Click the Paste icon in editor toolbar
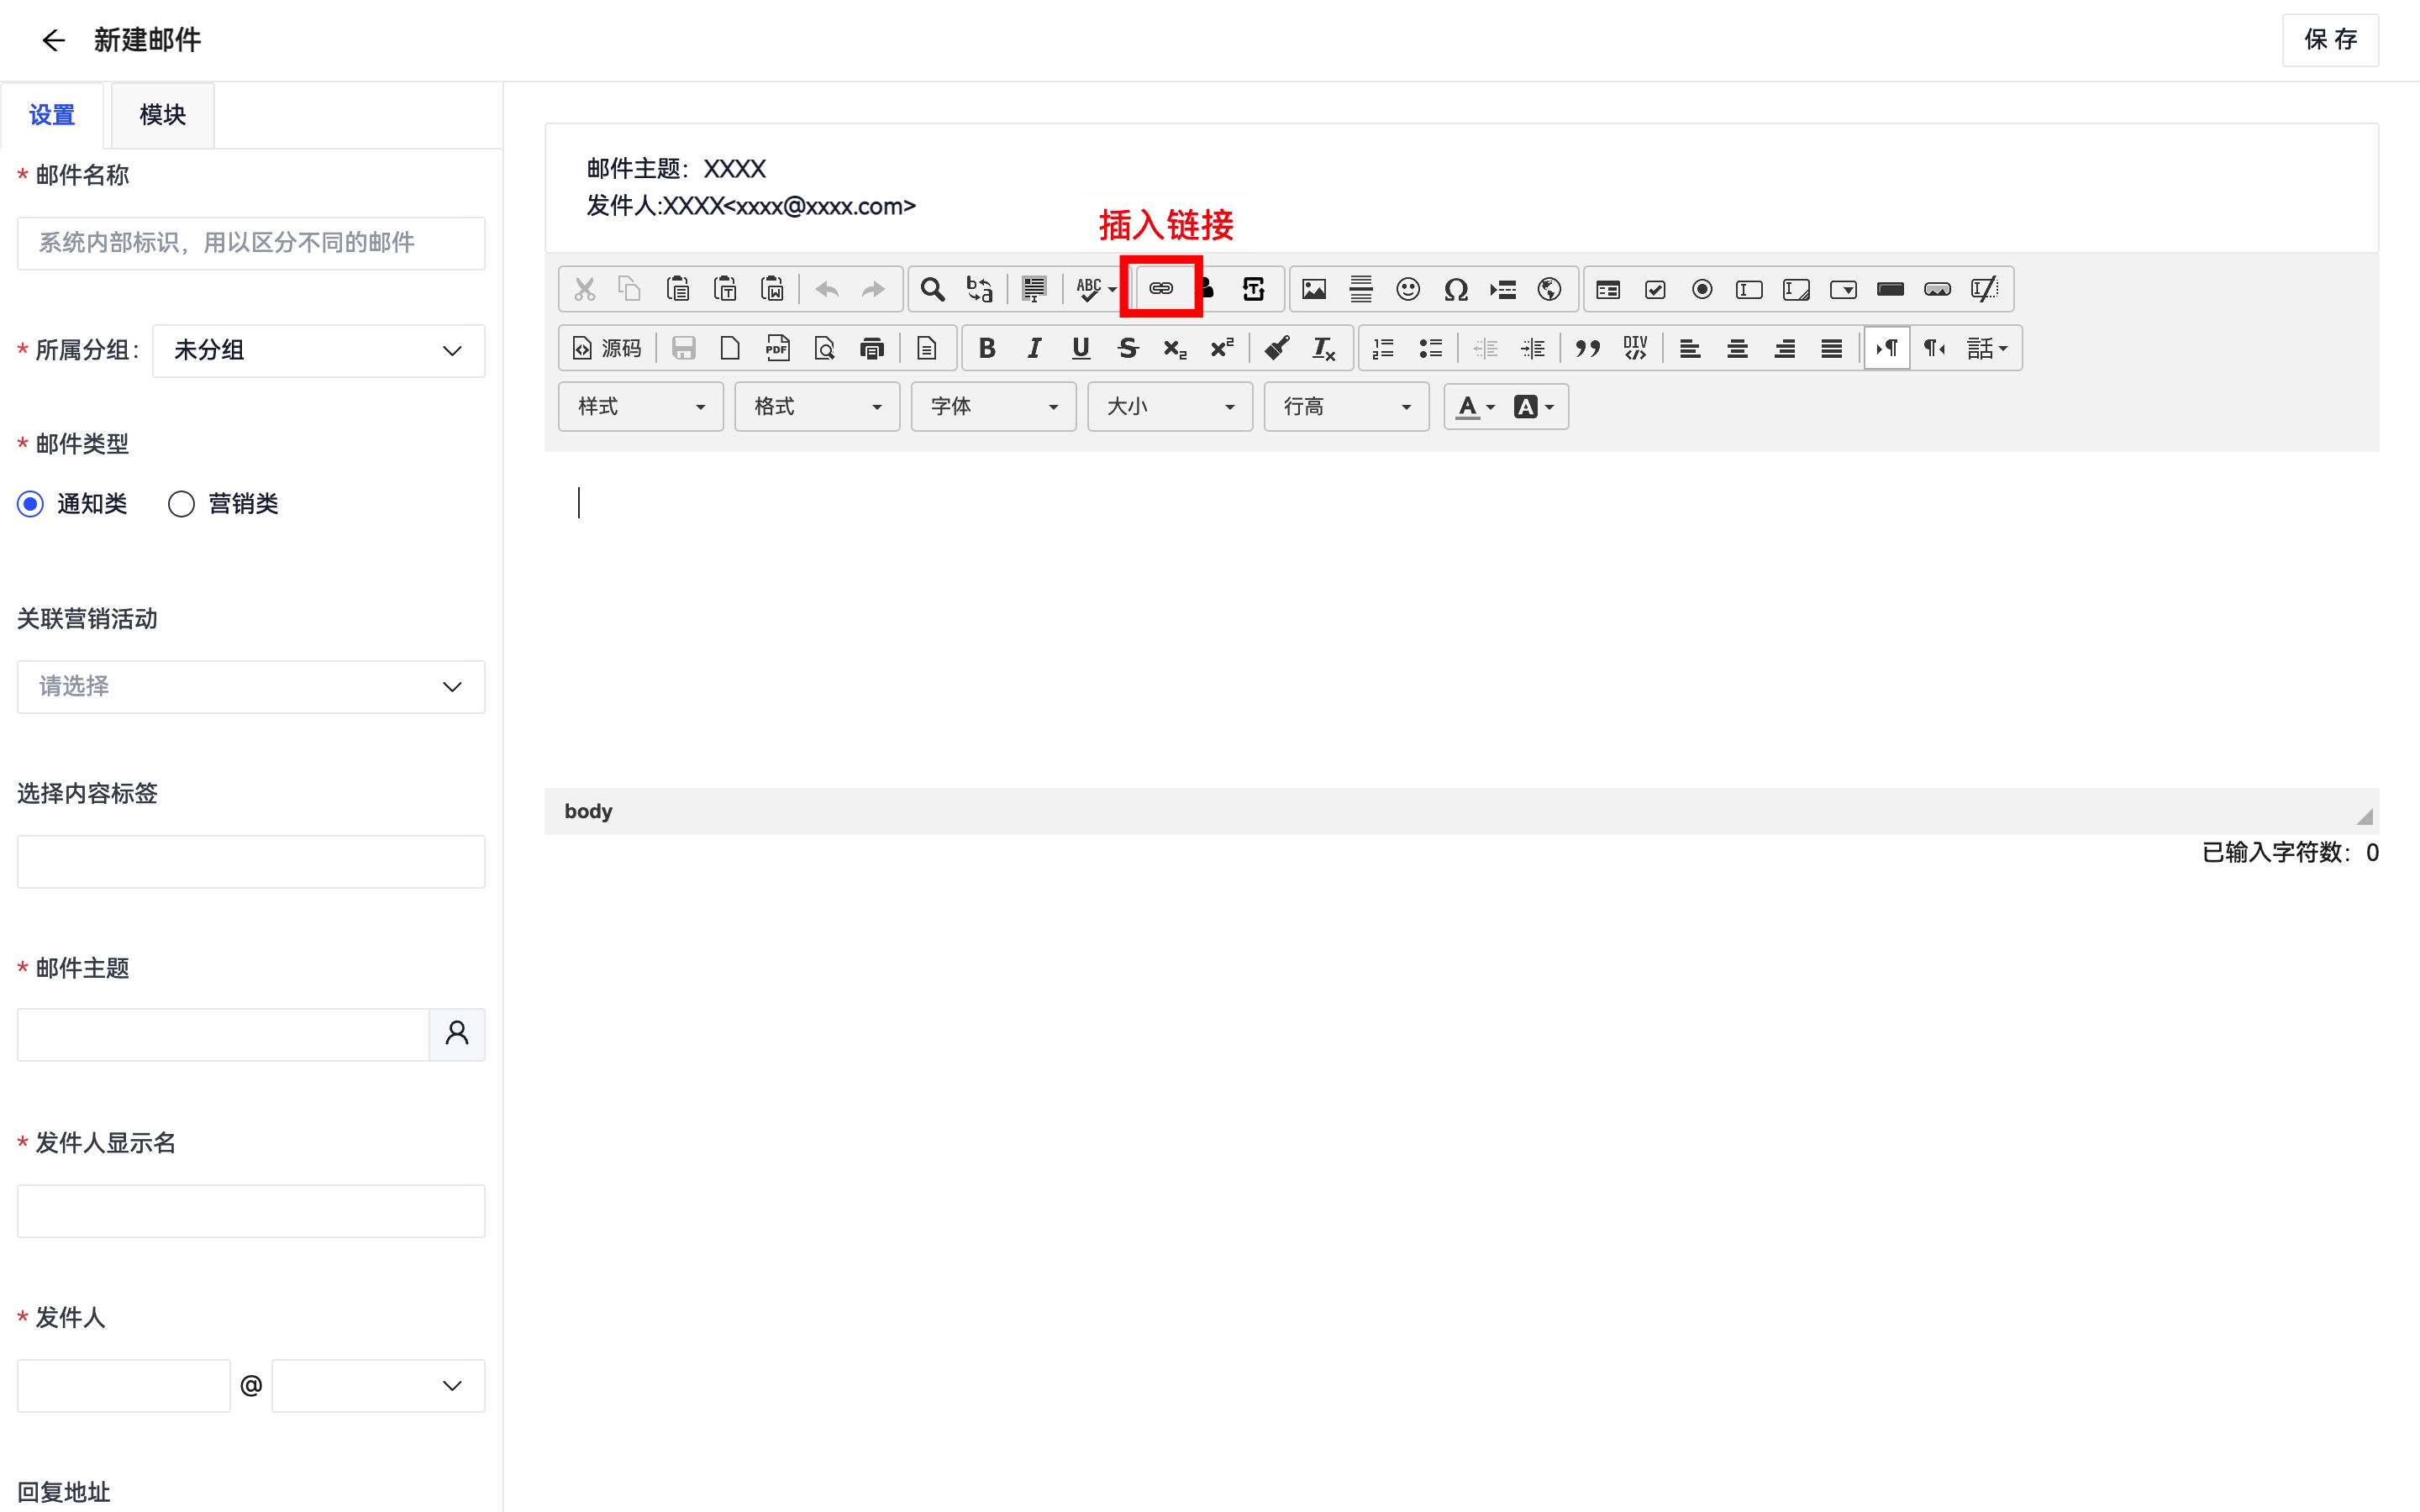Image resolution: width=2420 pixels, height=1512 pixels. pyautogui.click(x=678, y=290)
